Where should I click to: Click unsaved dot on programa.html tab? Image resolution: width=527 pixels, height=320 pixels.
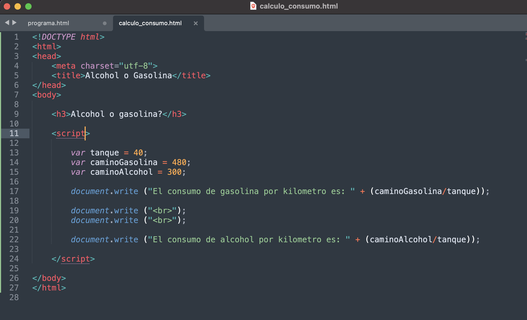[x=105, y=23]
